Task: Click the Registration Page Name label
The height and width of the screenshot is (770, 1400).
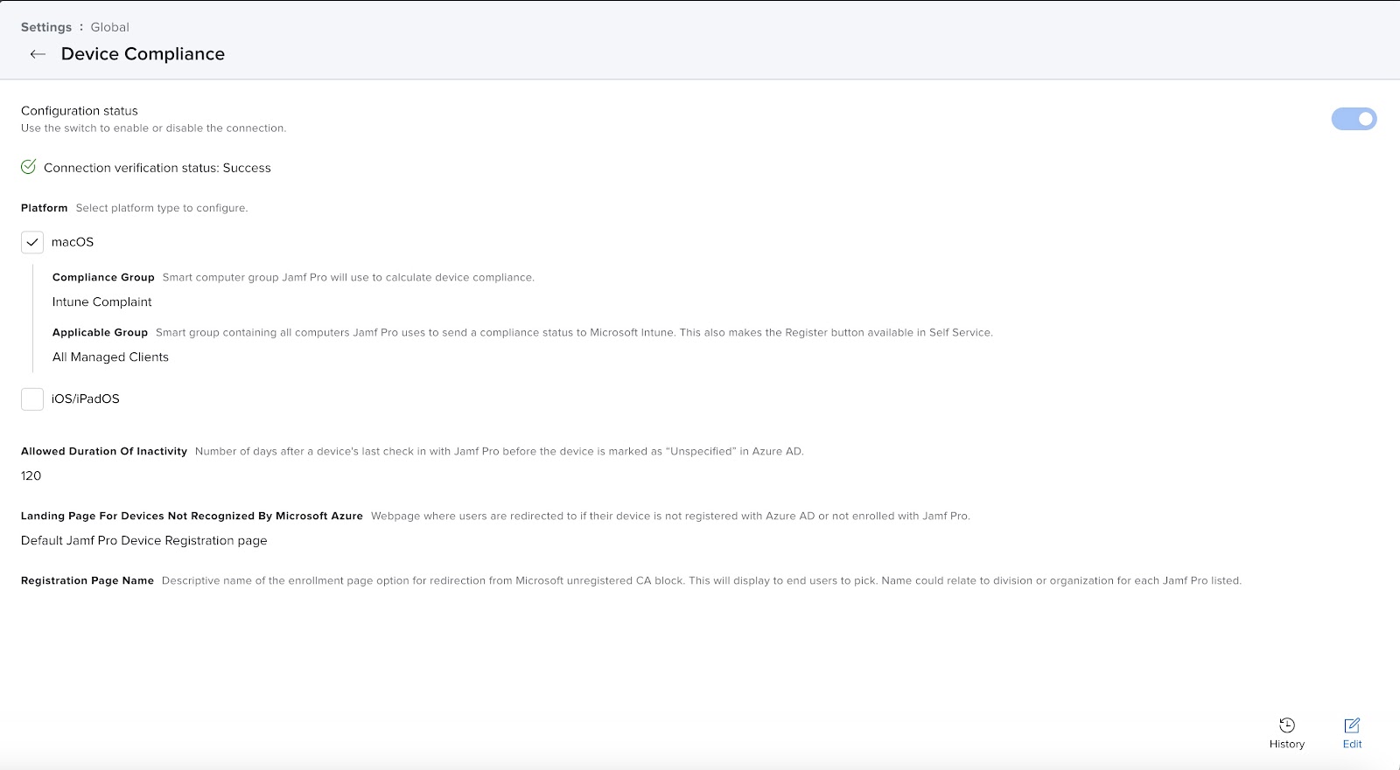Action: (87, 580)
